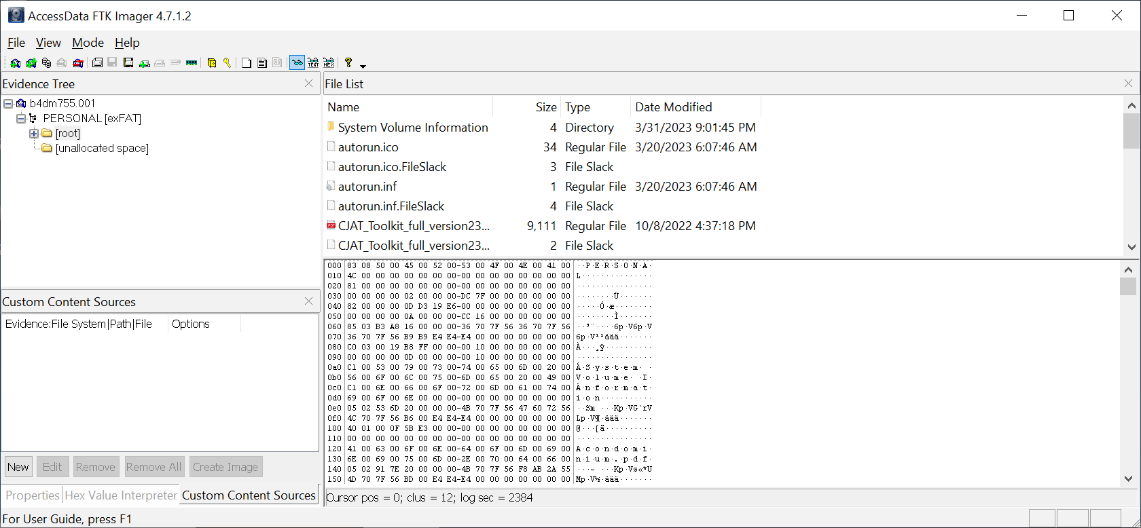Click the File List vertical scrollbar down arrow
1141x528 pixels.
click(1131, 248)
